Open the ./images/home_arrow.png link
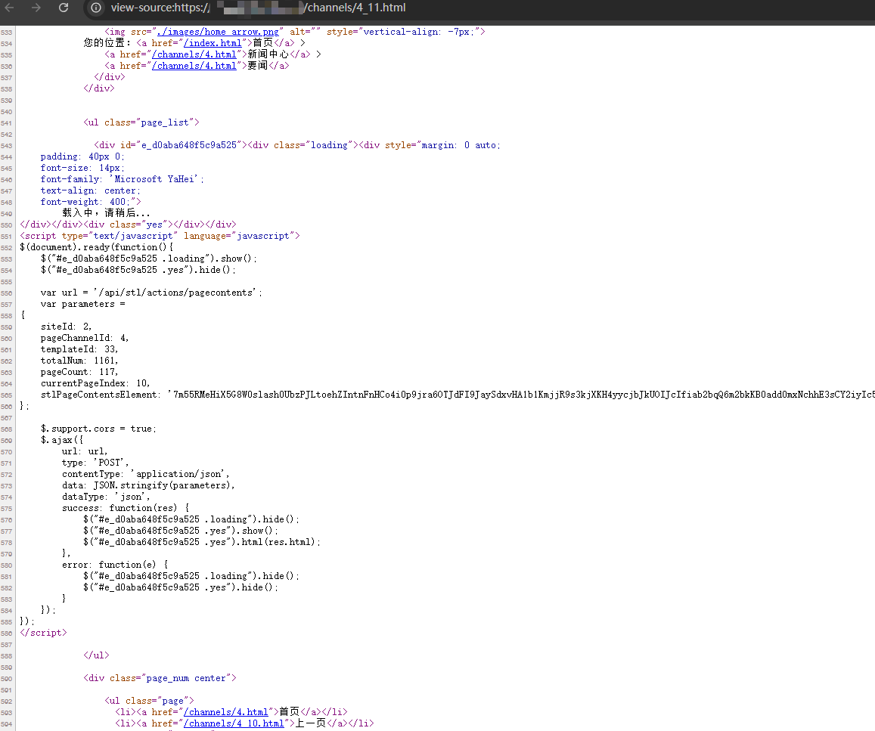 219,32
